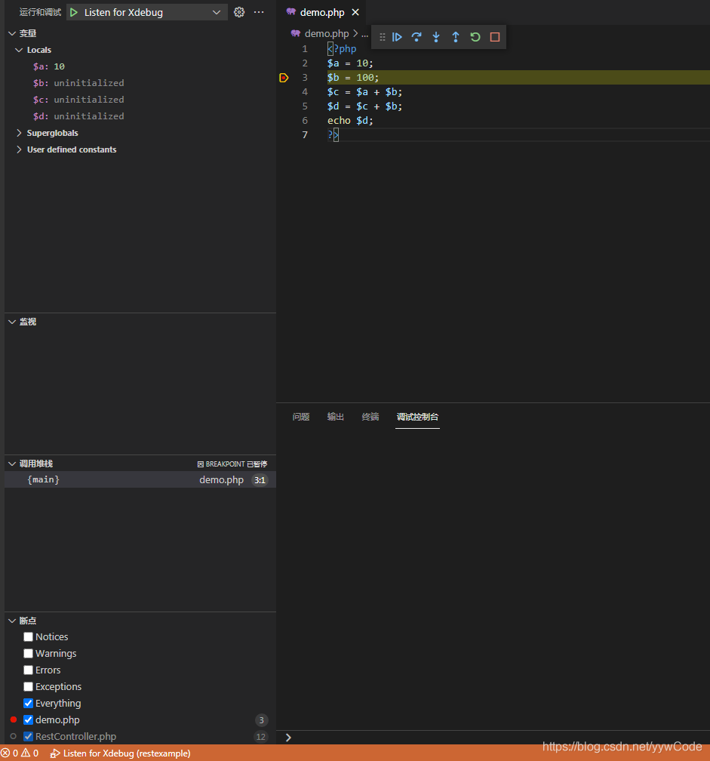Image resolution: width=710 pixels, height=761 pixels.
Task: Click line number 5 in gutter
Action: click(305, 106)
